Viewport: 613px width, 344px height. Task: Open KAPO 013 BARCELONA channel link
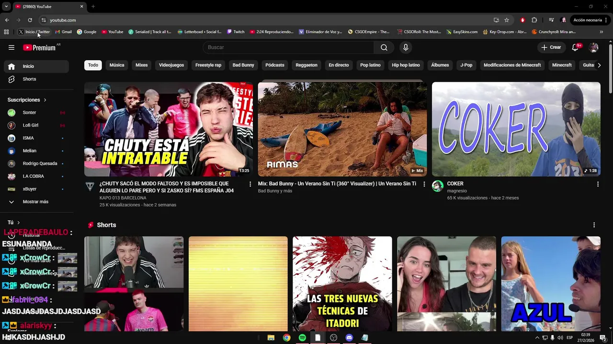(x=123, y=198)
